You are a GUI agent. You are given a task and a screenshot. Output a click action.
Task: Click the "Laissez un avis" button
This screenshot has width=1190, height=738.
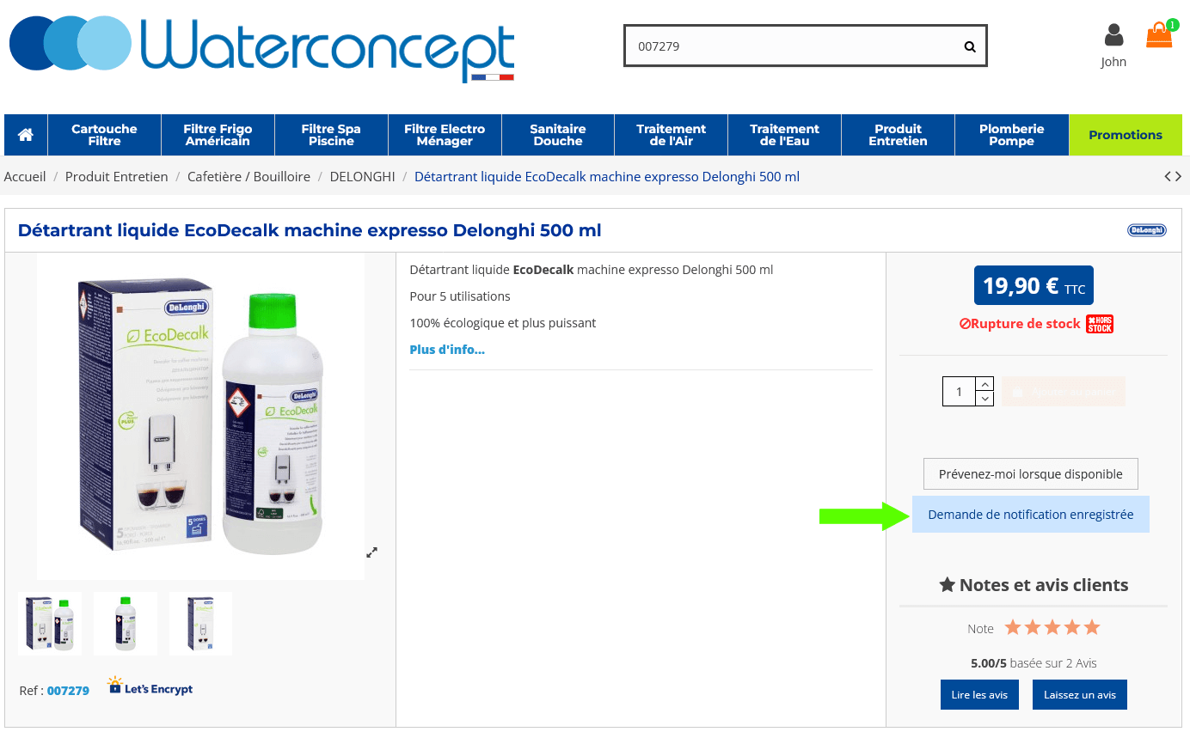(x=1079, y=695)
